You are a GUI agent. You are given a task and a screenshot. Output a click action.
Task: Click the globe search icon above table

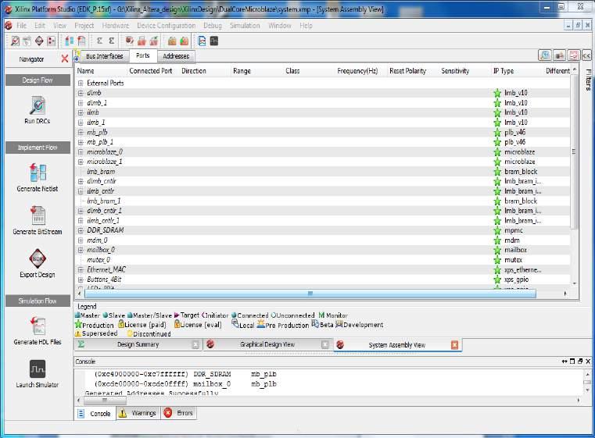545,55
